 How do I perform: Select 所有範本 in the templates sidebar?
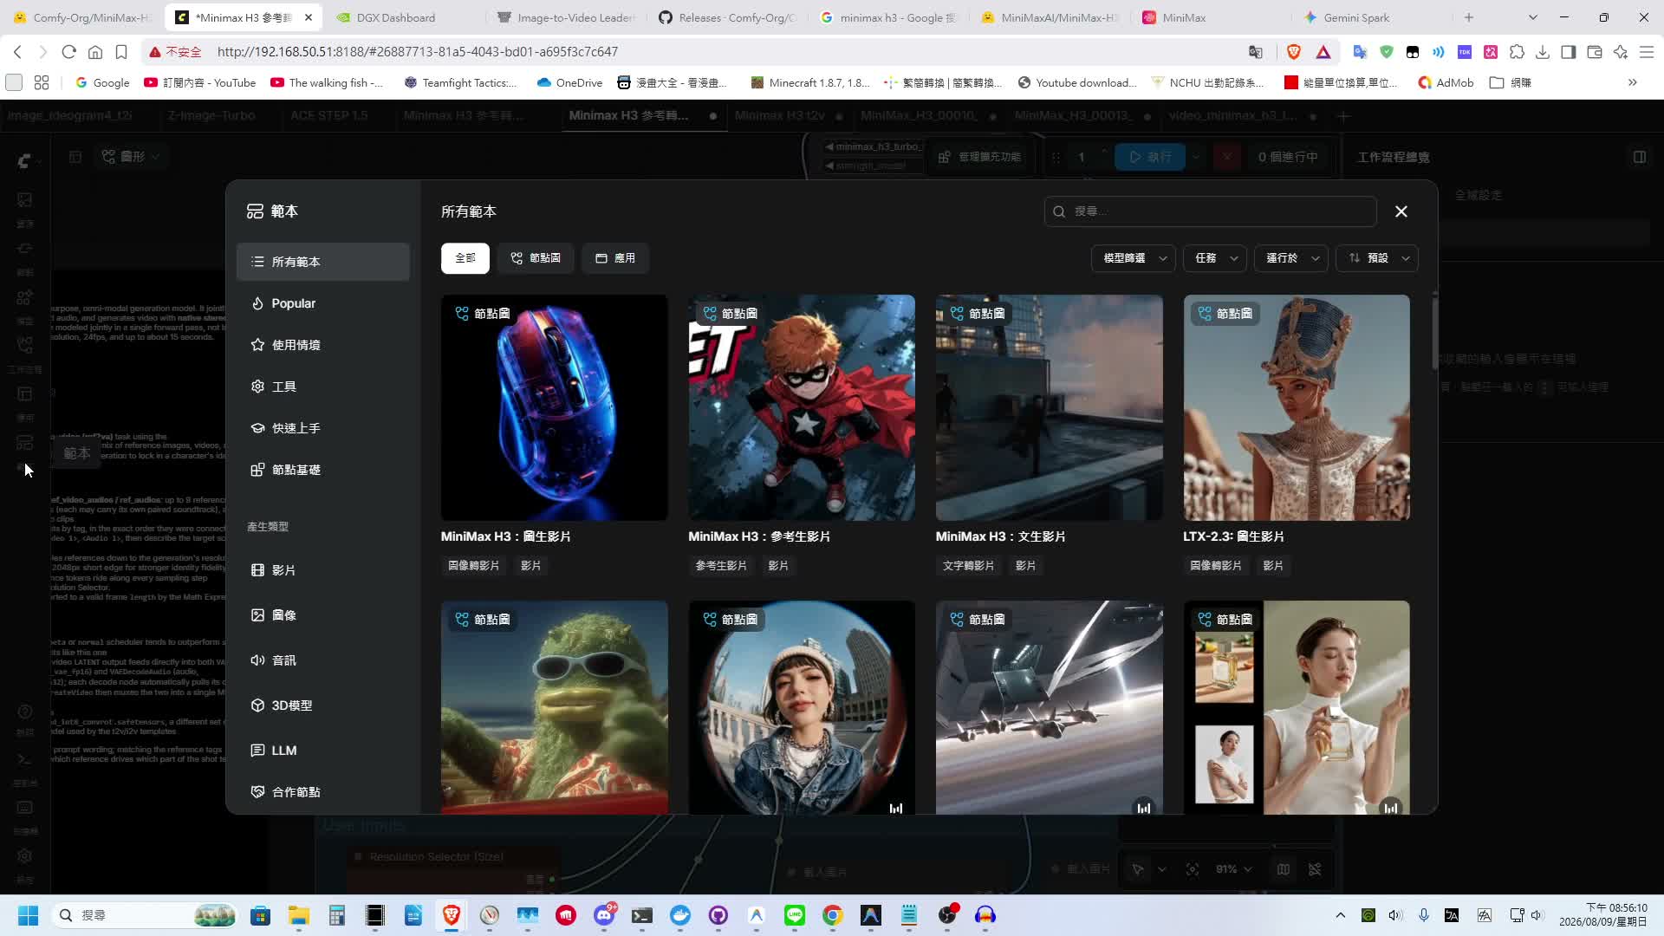322,262
